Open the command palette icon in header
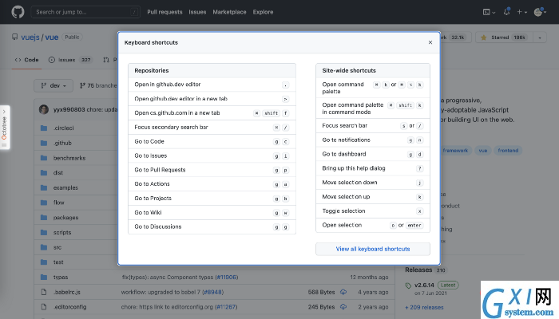The width and height of the screenshot is (559, 319). [x=489, y=12]
